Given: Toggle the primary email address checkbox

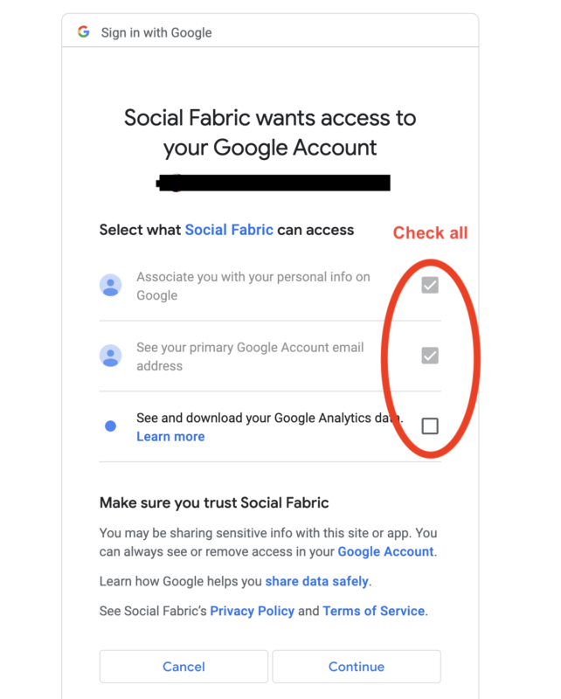Looking at the screenshot, I should point(430,356).
